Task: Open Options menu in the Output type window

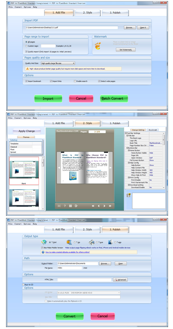Action: (27, 224)
